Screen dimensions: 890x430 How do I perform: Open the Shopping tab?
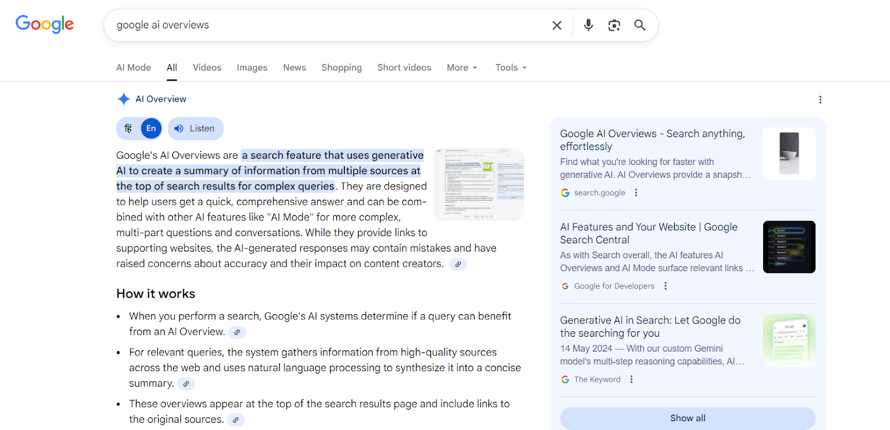tap(342, 67)
